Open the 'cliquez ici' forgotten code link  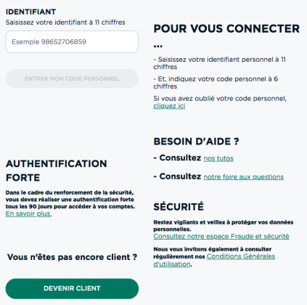point(169,106)
